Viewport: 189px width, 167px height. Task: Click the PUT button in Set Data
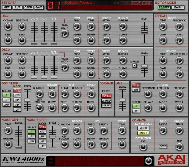tap(17, 7)
